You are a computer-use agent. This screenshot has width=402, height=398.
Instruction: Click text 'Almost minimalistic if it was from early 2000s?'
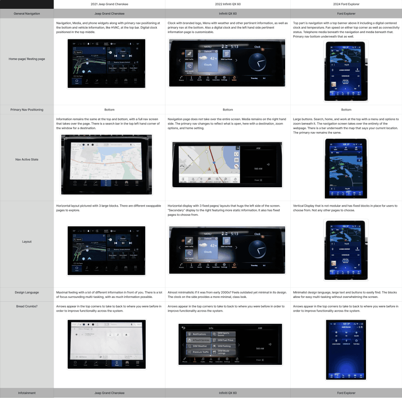(201, 292)
